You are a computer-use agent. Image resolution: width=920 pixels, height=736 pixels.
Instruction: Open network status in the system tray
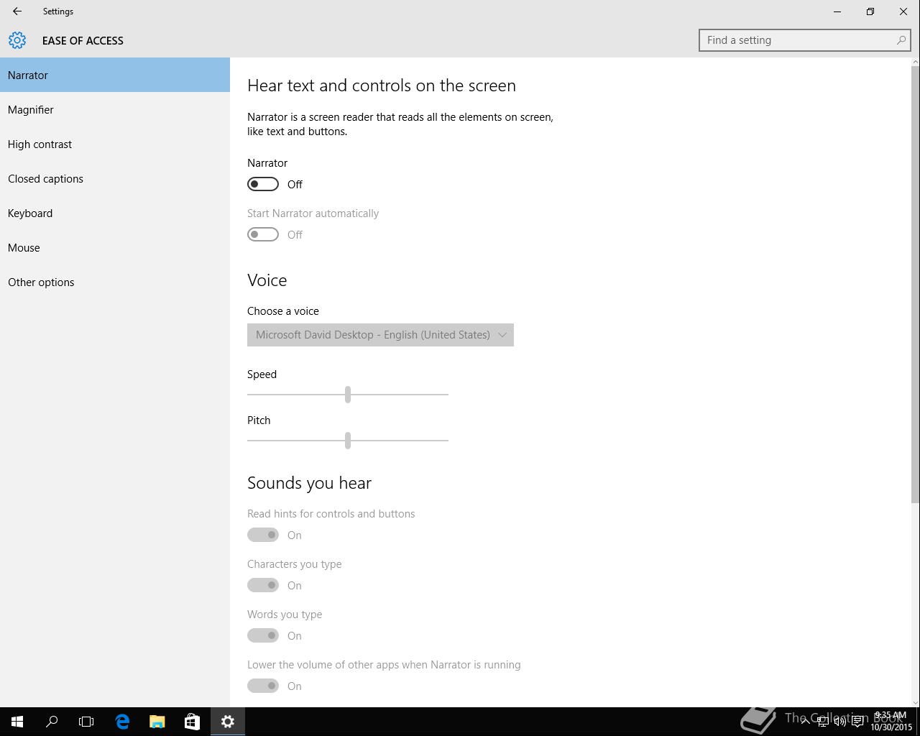coord(822,722)
